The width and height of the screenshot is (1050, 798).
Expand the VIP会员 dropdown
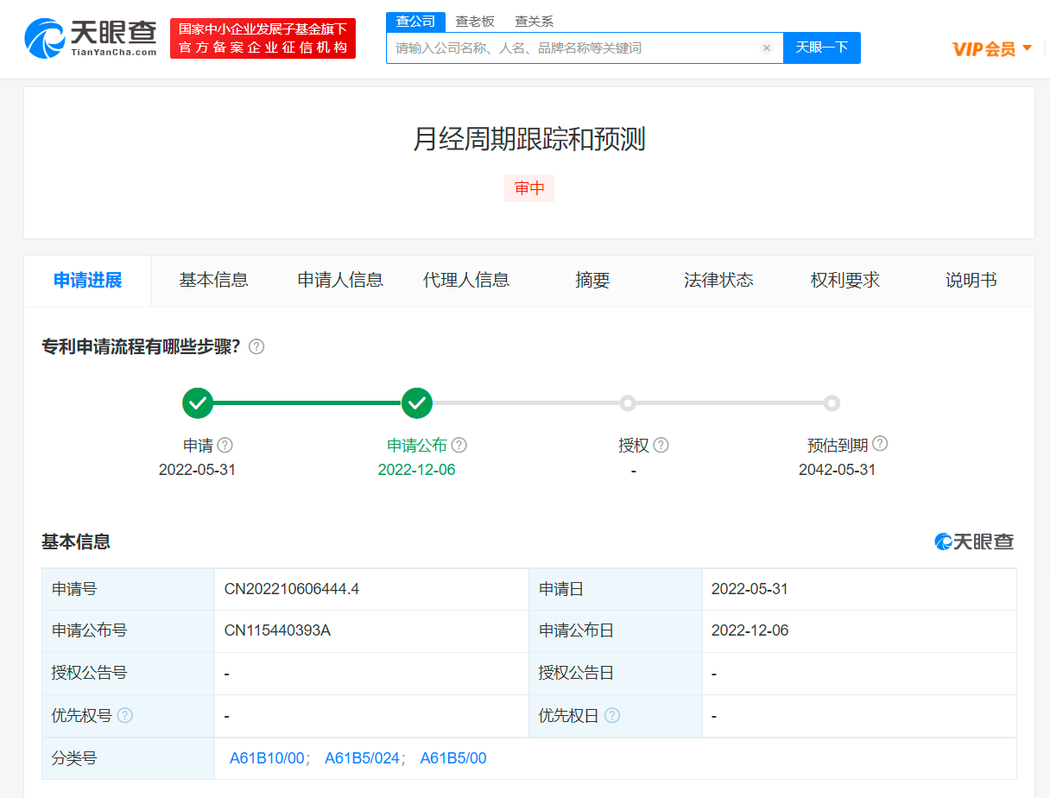pyautogui.click(x=992, y=48)
